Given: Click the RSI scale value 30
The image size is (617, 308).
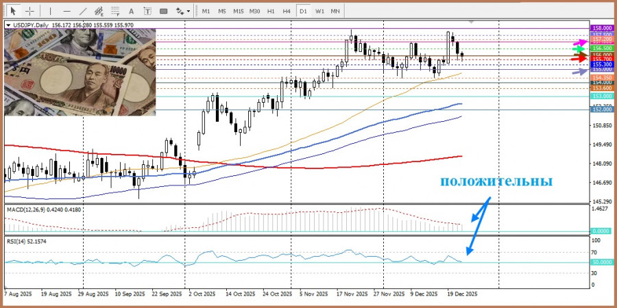Looking at the screenshot, I should (596, 273).
